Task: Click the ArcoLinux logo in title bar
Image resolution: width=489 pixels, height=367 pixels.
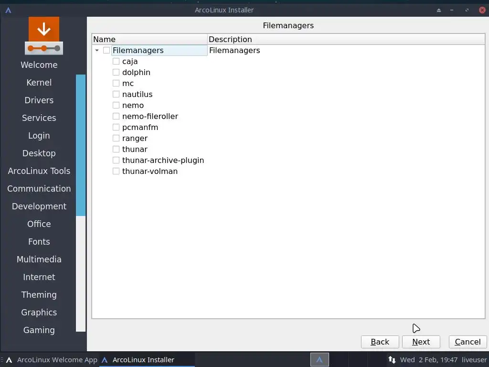Action: pyautogui.click(x=9, y=10)
